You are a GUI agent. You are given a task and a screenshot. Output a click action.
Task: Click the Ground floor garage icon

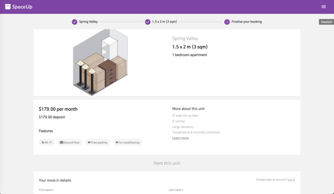(61, 142)
